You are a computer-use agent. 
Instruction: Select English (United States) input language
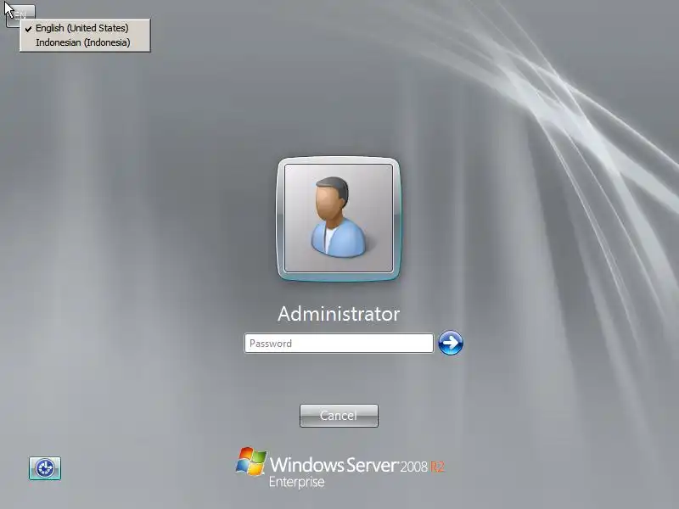85,28
